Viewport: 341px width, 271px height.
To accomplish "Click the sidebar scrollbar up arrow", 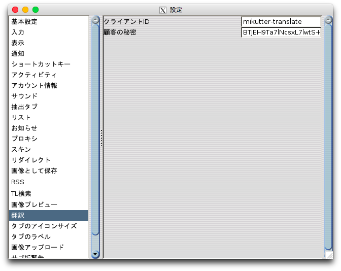I will (x=95, y=20).
